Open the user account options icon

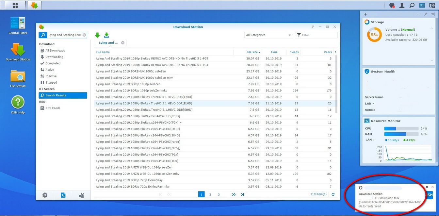pyautogui.click(x=402, y=5)
